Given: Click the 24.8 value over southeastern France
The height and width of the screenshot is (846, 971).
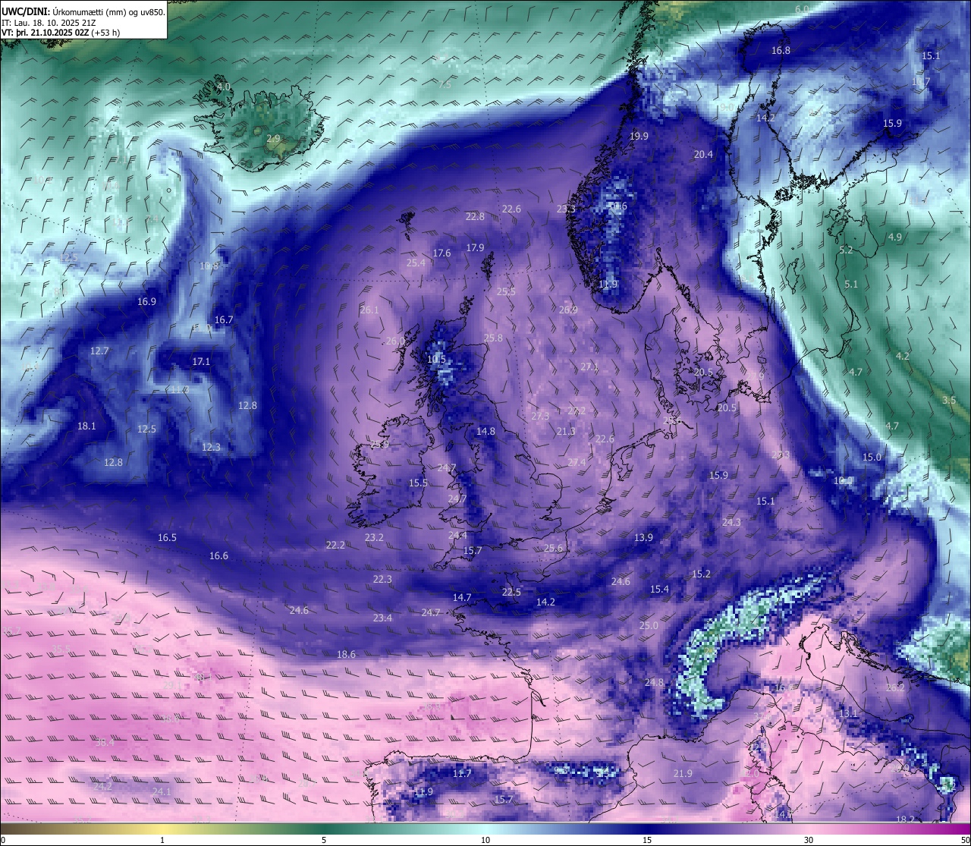Looking at the screenshot, I should 654,682.
